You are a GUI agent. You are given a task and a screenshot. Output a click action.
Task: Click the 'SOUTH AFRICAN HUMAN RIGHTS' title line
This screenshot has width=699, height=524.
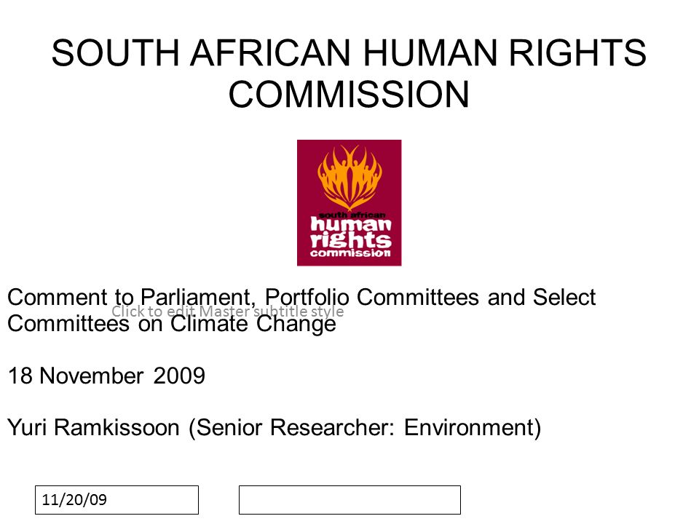pos(349,53)
